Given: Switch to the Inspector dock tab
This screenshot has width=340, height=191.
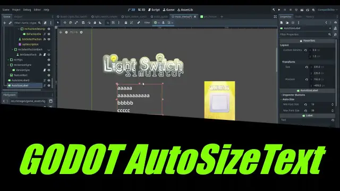Looking at the screenshot, I should point(286,16).
